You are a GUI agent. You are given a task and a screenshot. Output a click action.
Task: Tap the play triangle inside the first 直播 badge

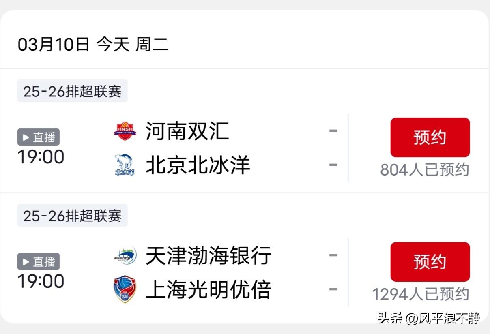pos(25,137)
